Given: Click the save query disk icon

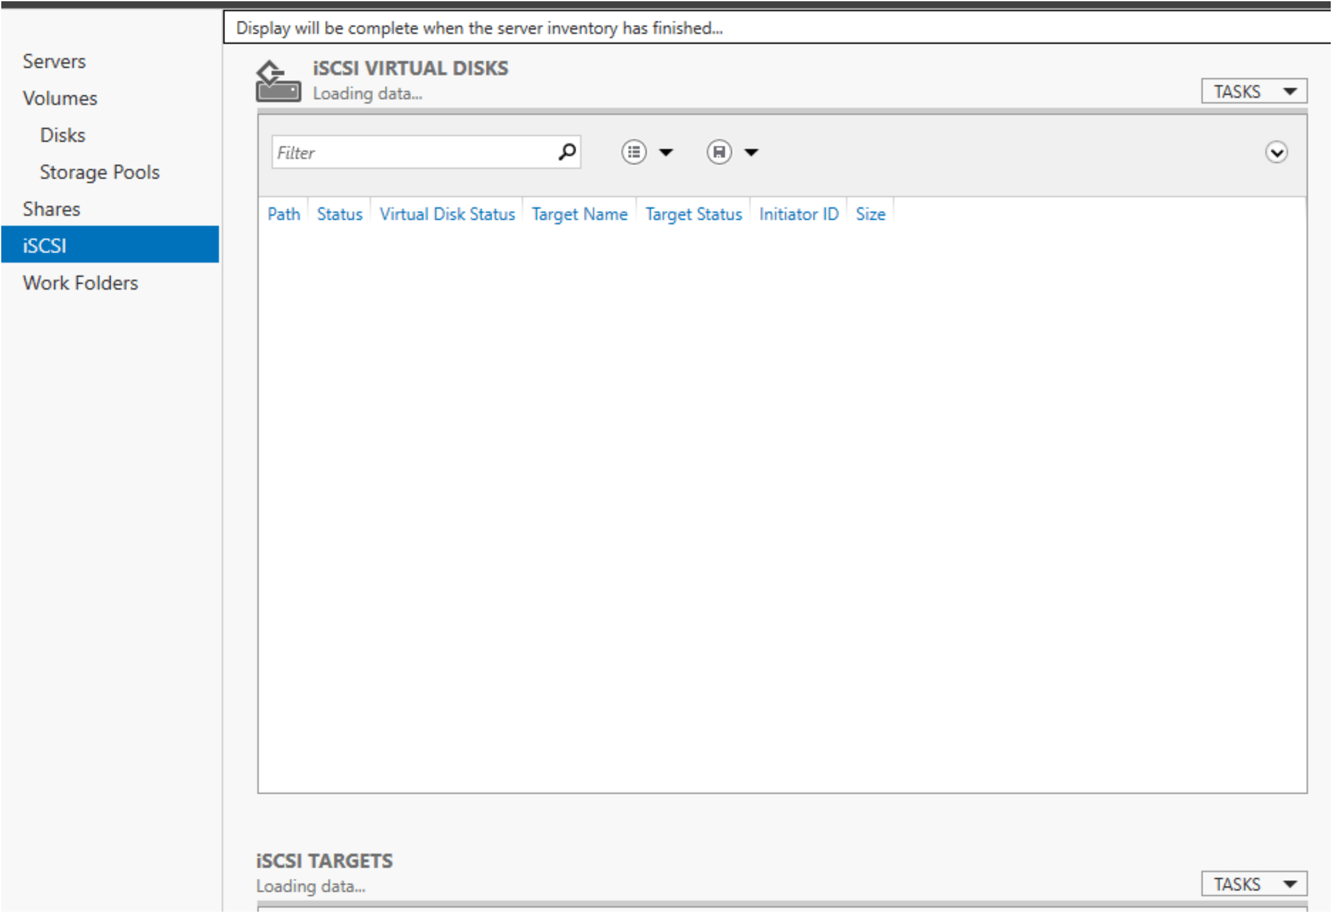Looking at the screenshot, I should (x=718, y=152).
